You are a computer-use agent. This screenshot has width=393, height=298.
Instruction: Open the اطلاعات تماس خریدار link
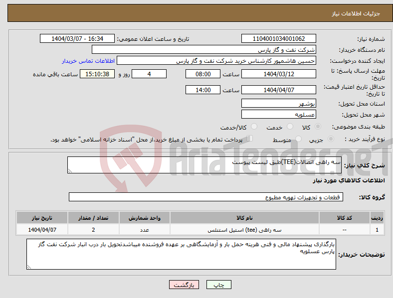point(88,61)
